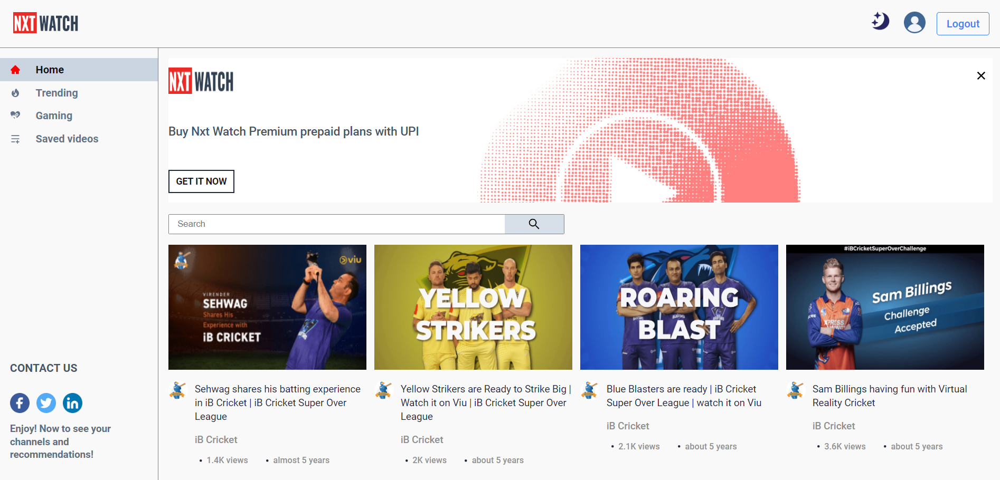The height and width of the screenshot is (480, 1000).
Task: Open the Roaring Blast thumbnail
Action: coord(679,307)
